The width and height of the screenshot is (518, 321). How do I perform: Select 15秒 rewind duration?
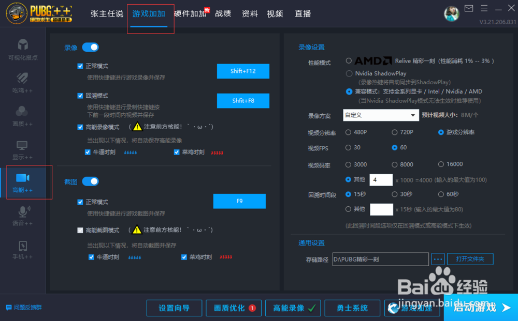(x=348, y=194)
